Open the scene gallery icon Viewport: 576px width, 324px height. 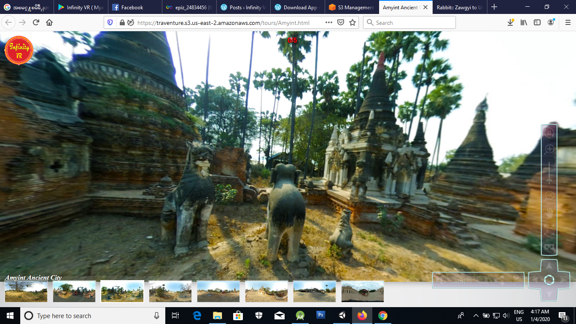pyautogui.click(x=482, y=280)
